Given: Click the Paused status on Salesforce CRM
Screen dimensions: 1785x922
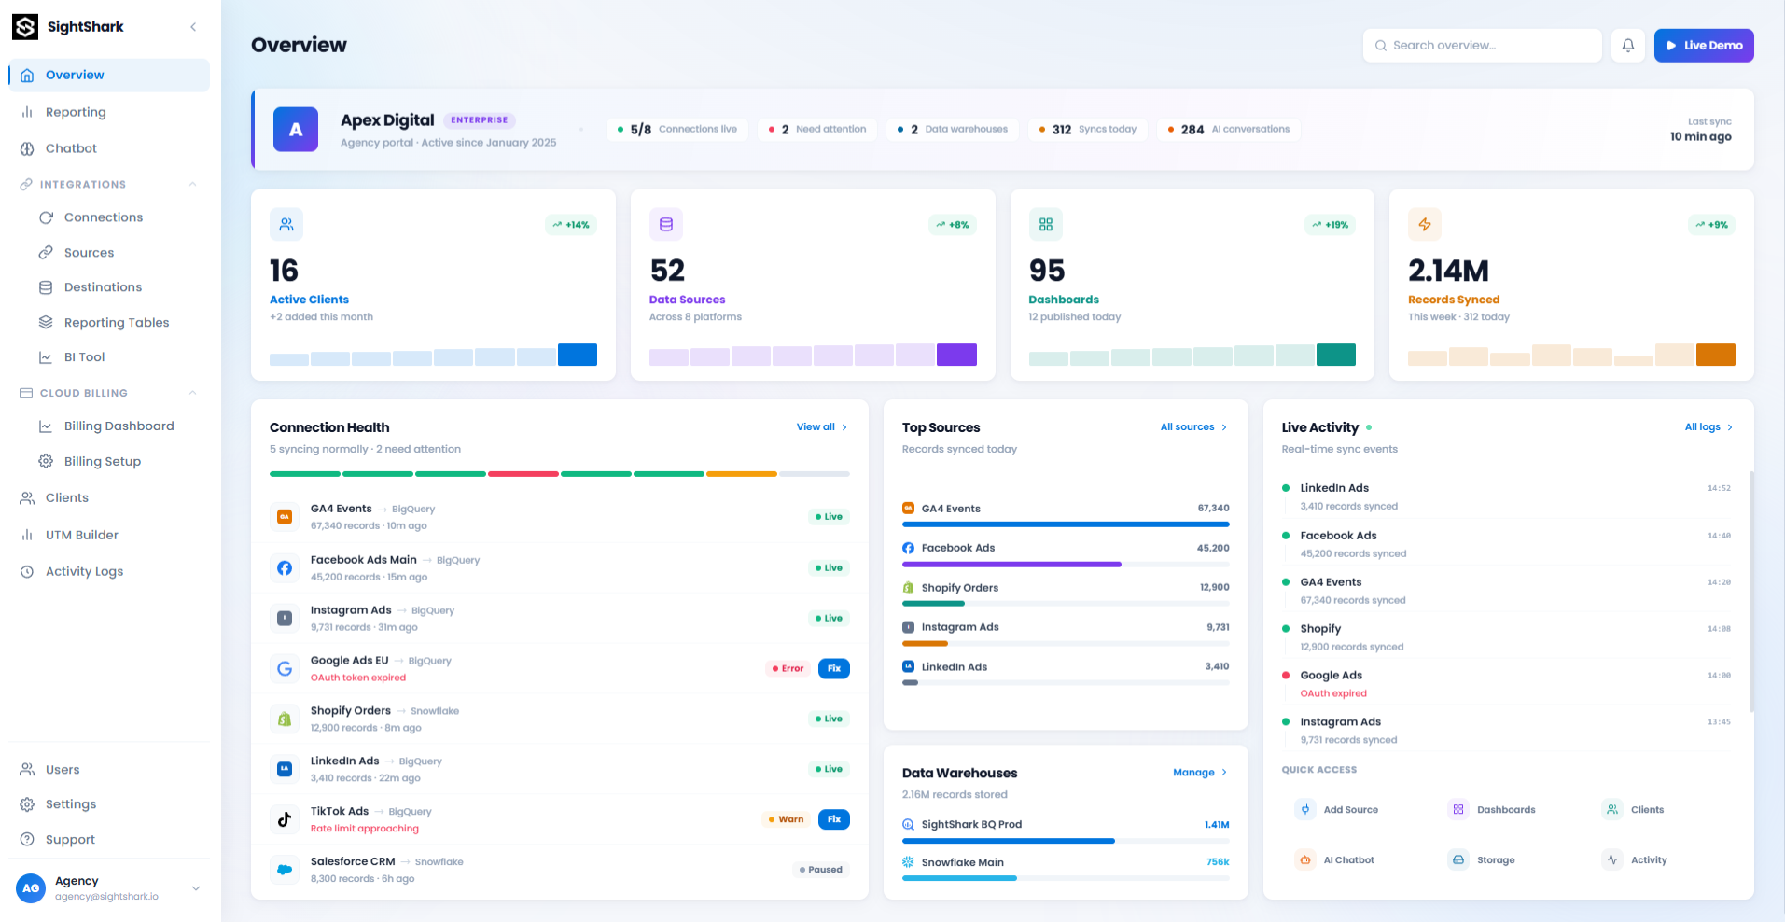Looking at the screenshot, I should 821,870.
